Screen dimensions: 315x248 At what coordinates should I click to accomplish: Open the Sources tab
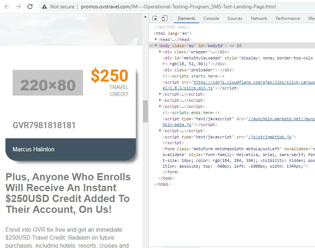235,18
